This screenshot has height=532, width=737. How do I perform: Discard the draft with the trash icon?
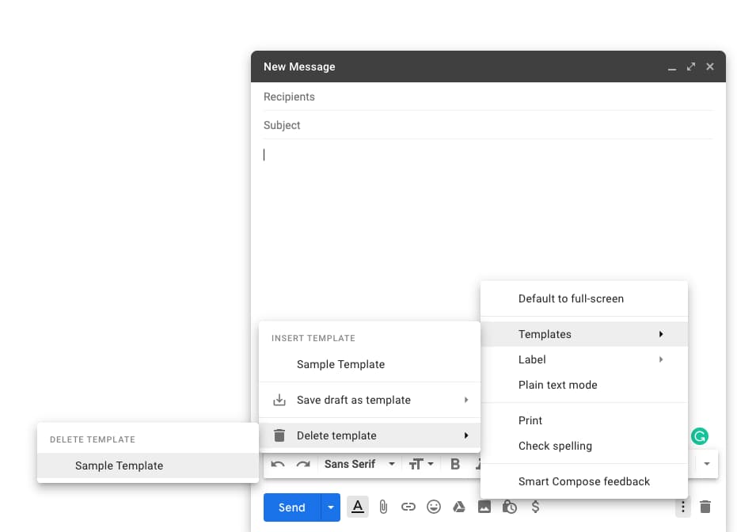pos(705,507)
